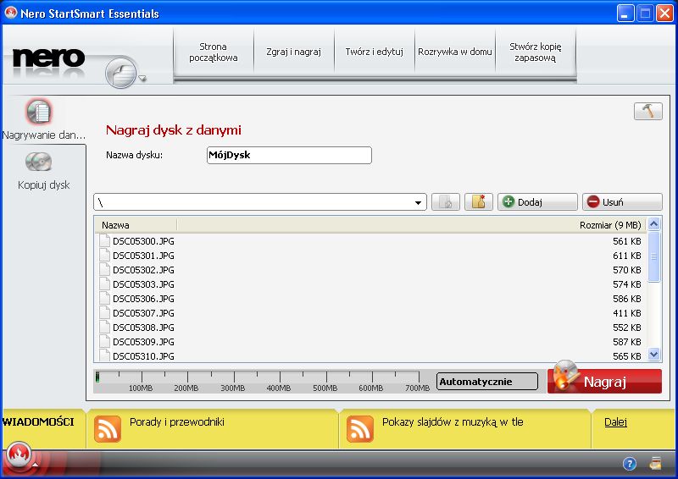Click the round Nero launcher icon
Viewport: 678px width, 479px height.
click(x=121, y=72)
